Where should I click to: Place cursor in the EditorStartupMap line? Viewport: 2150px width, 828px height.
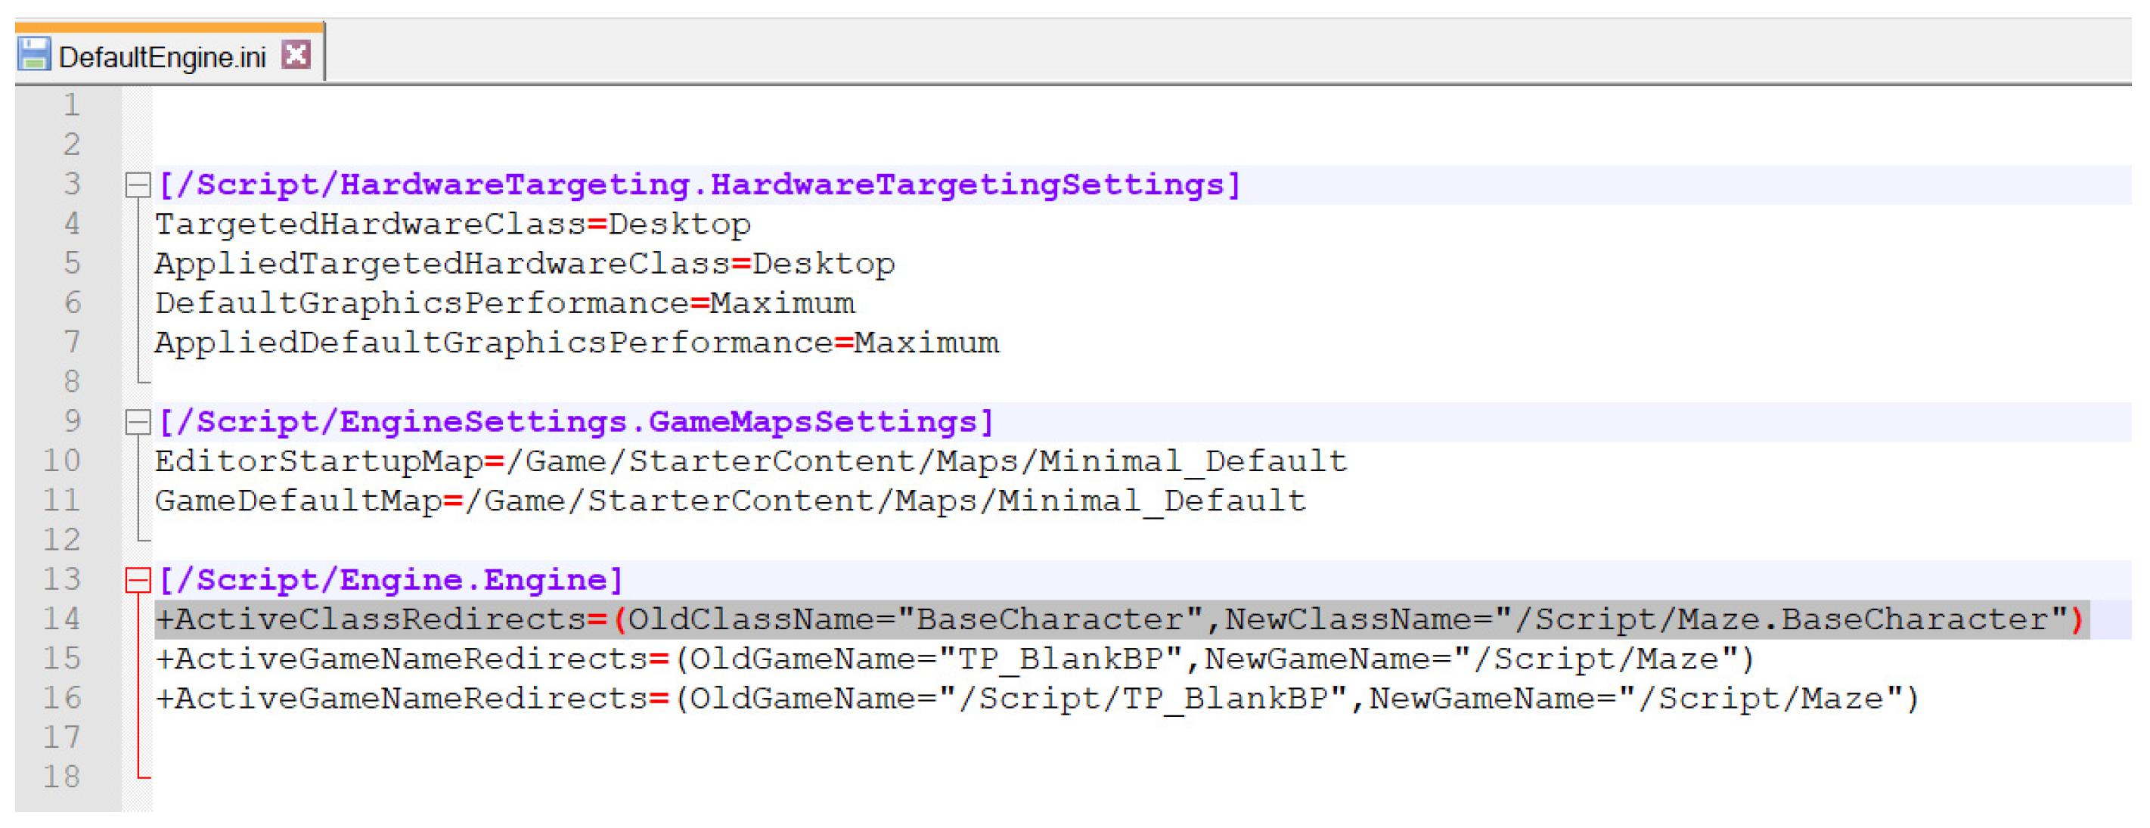[749, 461]
